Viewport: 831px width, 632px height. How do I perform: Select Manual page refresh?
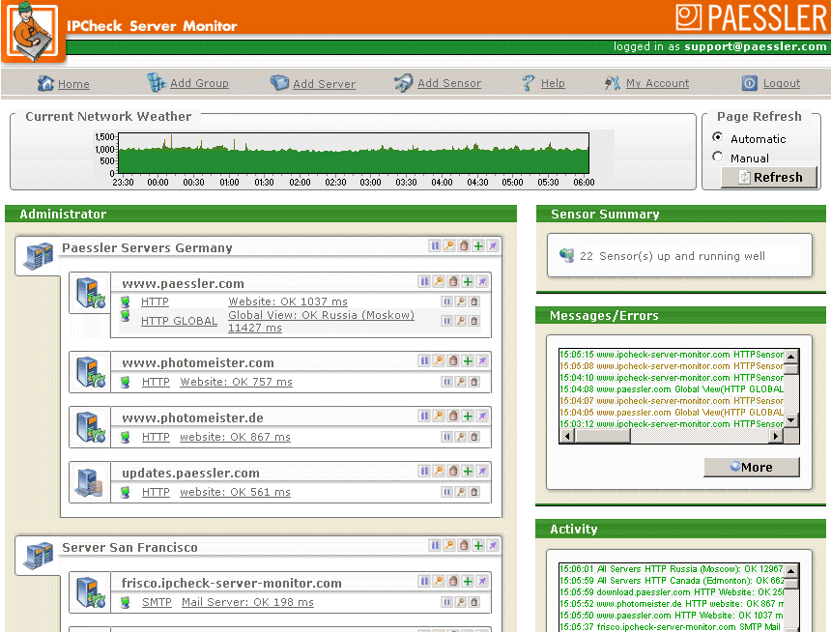pos(718,157)
